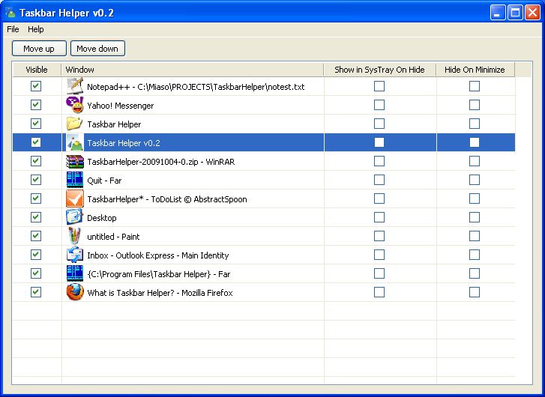
Task: Click the Show in SysTray On Hide header
Action: [x=379, y=70]
